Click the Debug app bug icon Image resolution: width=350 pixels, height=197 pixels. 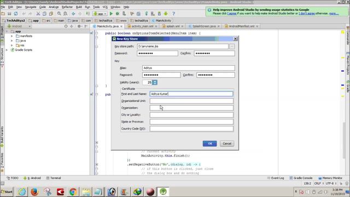[118, 14]
